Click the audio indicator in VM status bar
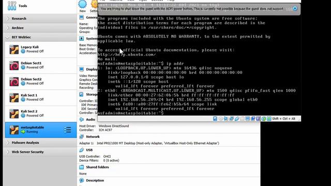The image size is (331, 186). (x=226, y=119)
